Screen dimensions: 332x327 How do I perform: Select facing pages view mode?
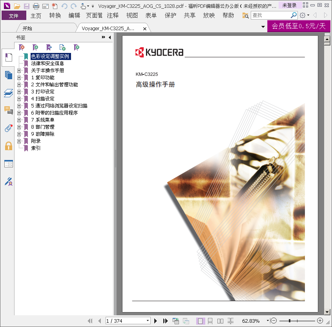coord(220,321)
